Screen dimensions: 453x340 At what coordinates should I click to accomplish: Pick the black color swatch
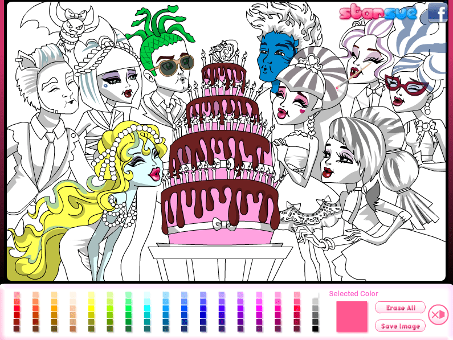315,329
